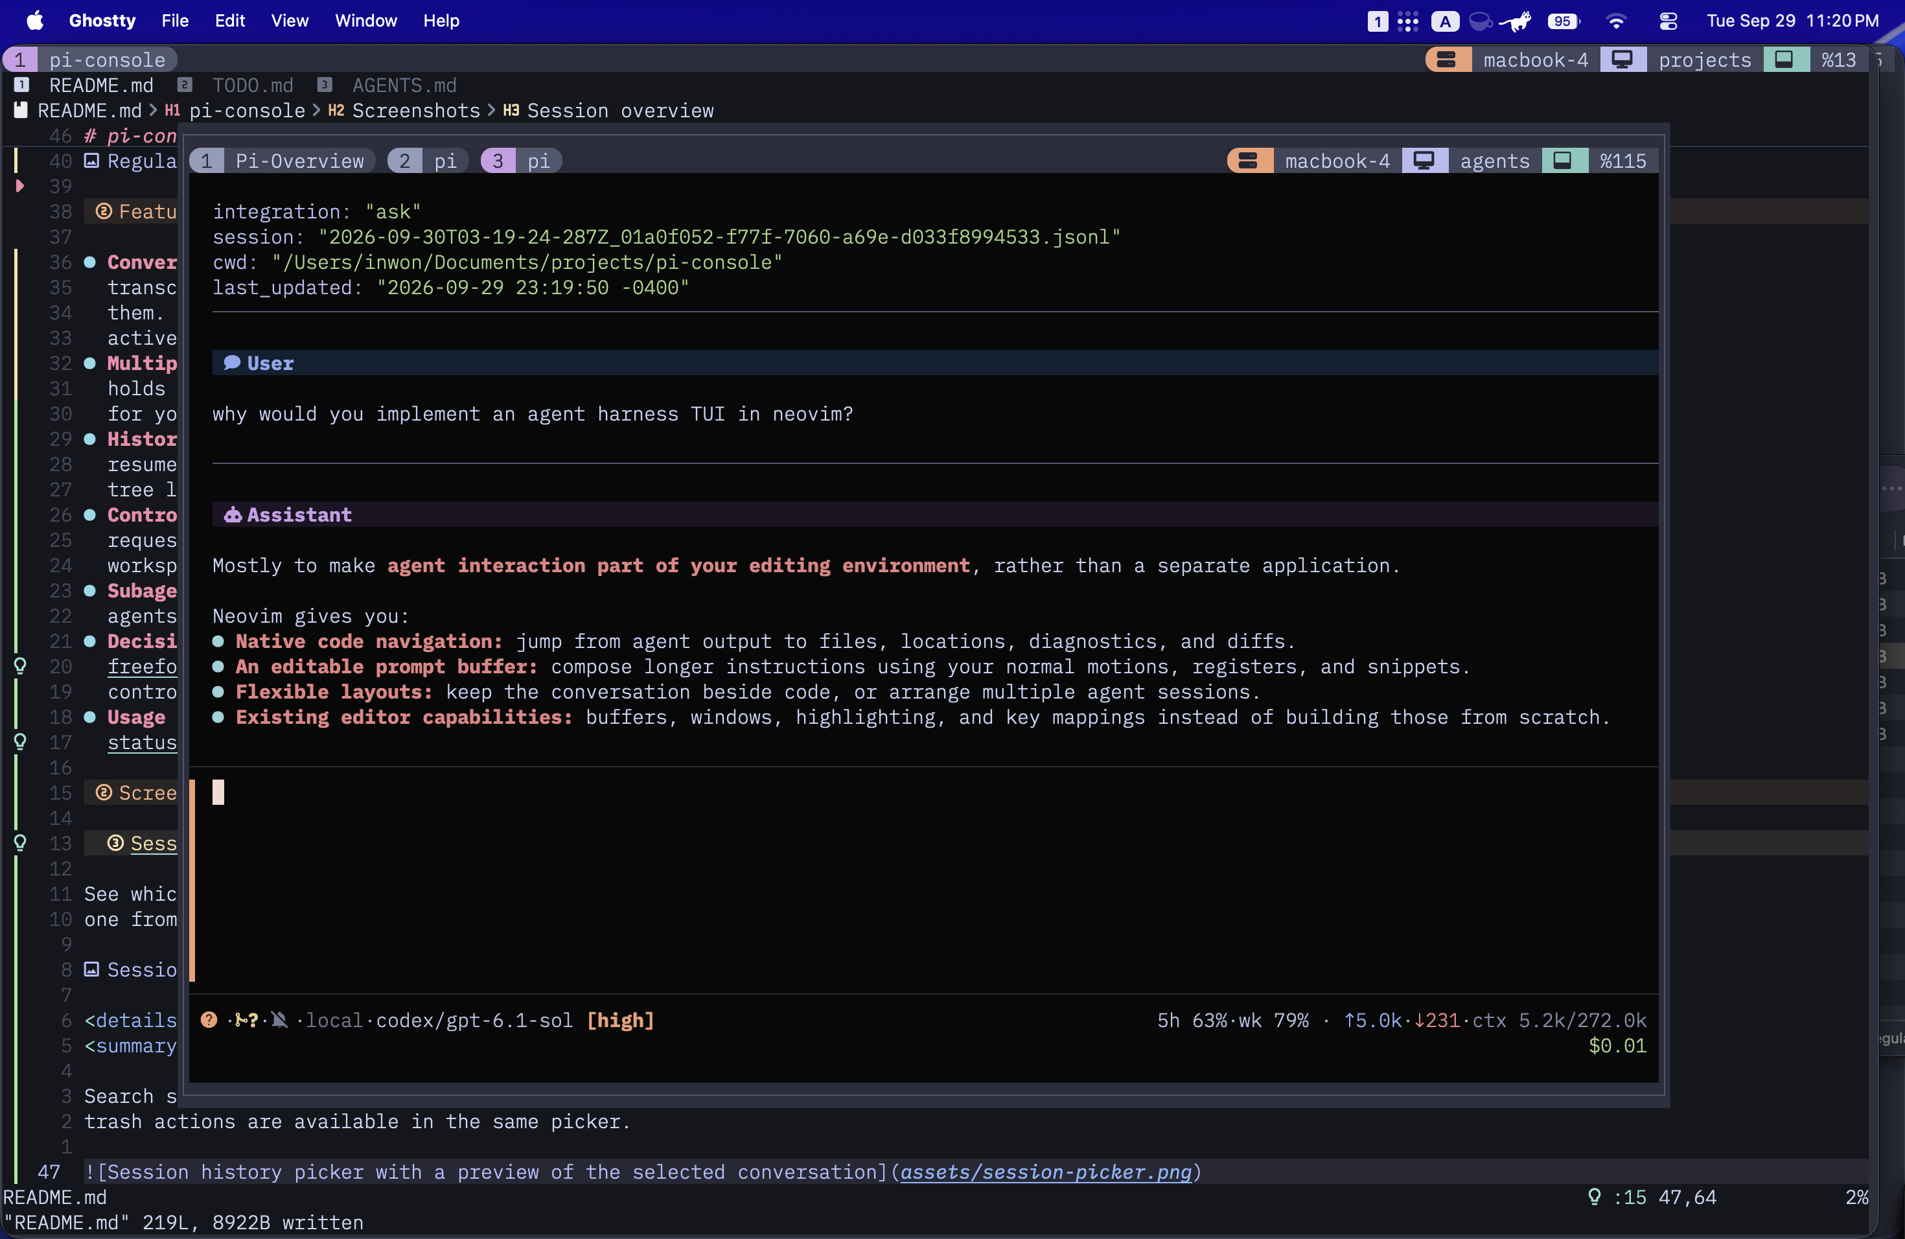This screenshot has width=1905, height=1239.
Task: Open the View menu
Action: [x=289, y=21]
